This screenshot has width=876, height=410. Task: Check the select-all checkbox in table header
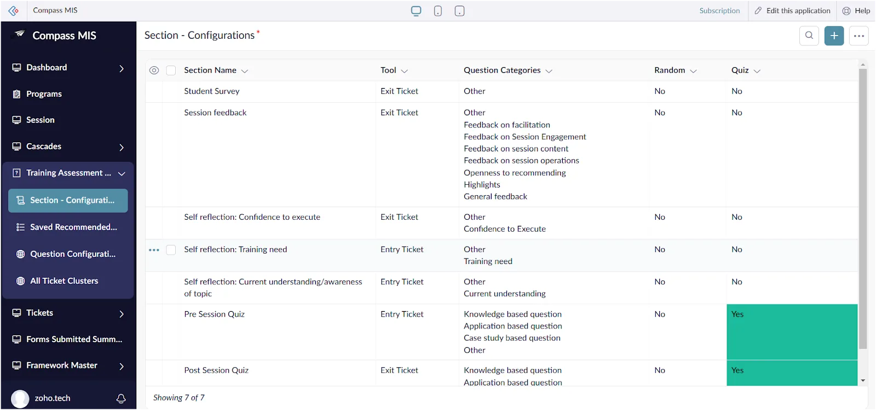tap(171, 71)
